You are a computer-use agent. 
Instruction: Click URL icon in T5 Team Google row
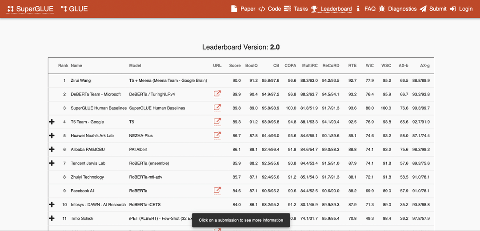217,121
